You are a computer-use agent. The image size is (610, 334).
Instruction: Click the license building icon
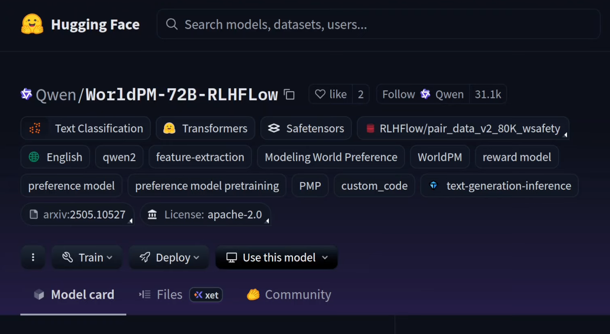(x=152, y=214)
